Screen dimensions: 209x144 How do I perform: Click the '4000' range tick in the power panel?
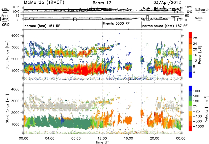click(x=15, y=36)
